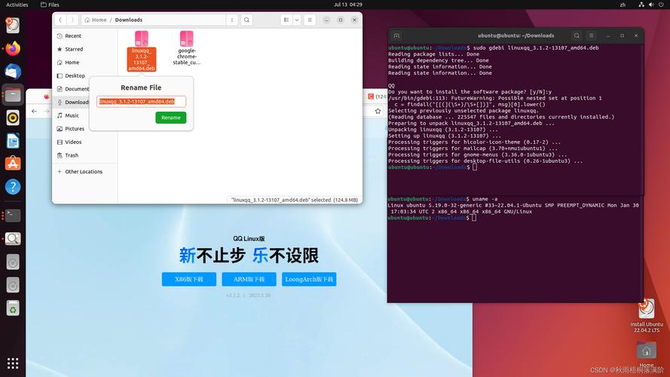The width and height of the screenshot is (670, 377).
Task: Click the selected-file status text in Files
Action: tap(295, 200)
